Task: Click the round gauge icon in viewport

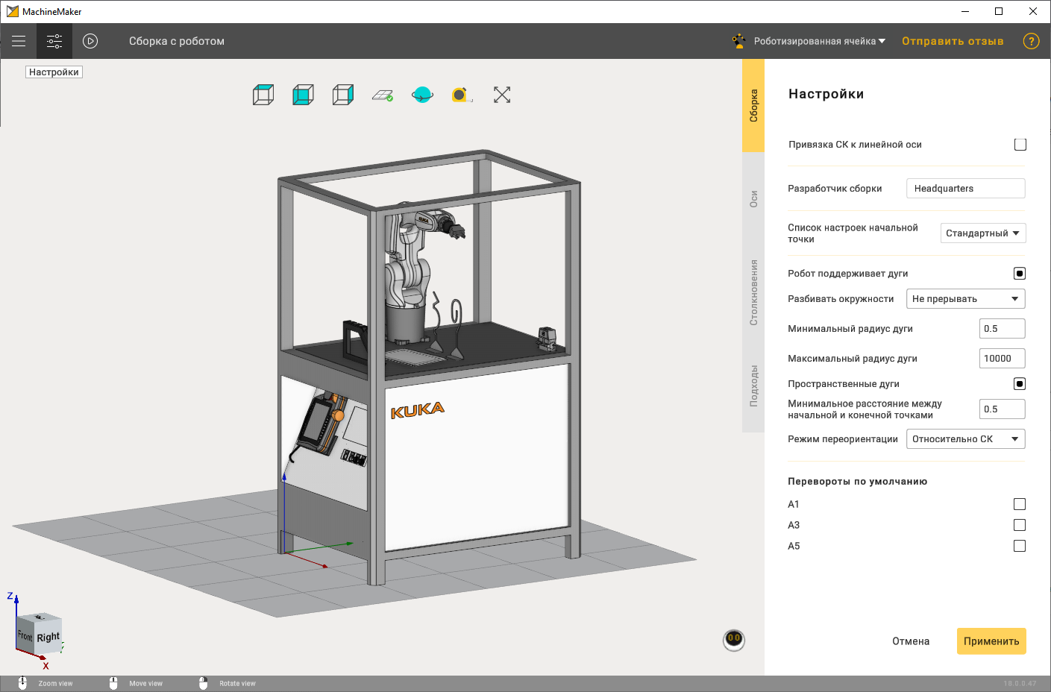Action: coord(734,640)
